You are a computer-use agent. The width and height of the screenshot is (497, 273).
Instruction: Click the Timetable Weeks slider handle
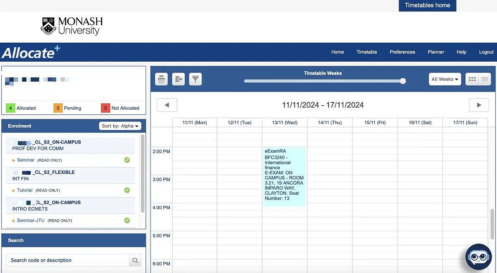(x=403, y=81)
